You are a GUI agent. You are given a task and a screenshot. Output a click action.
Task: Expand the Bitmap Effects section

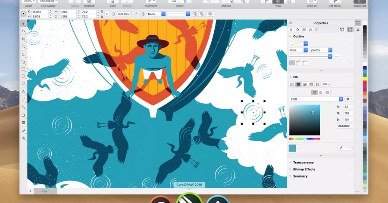coord(304,169)
